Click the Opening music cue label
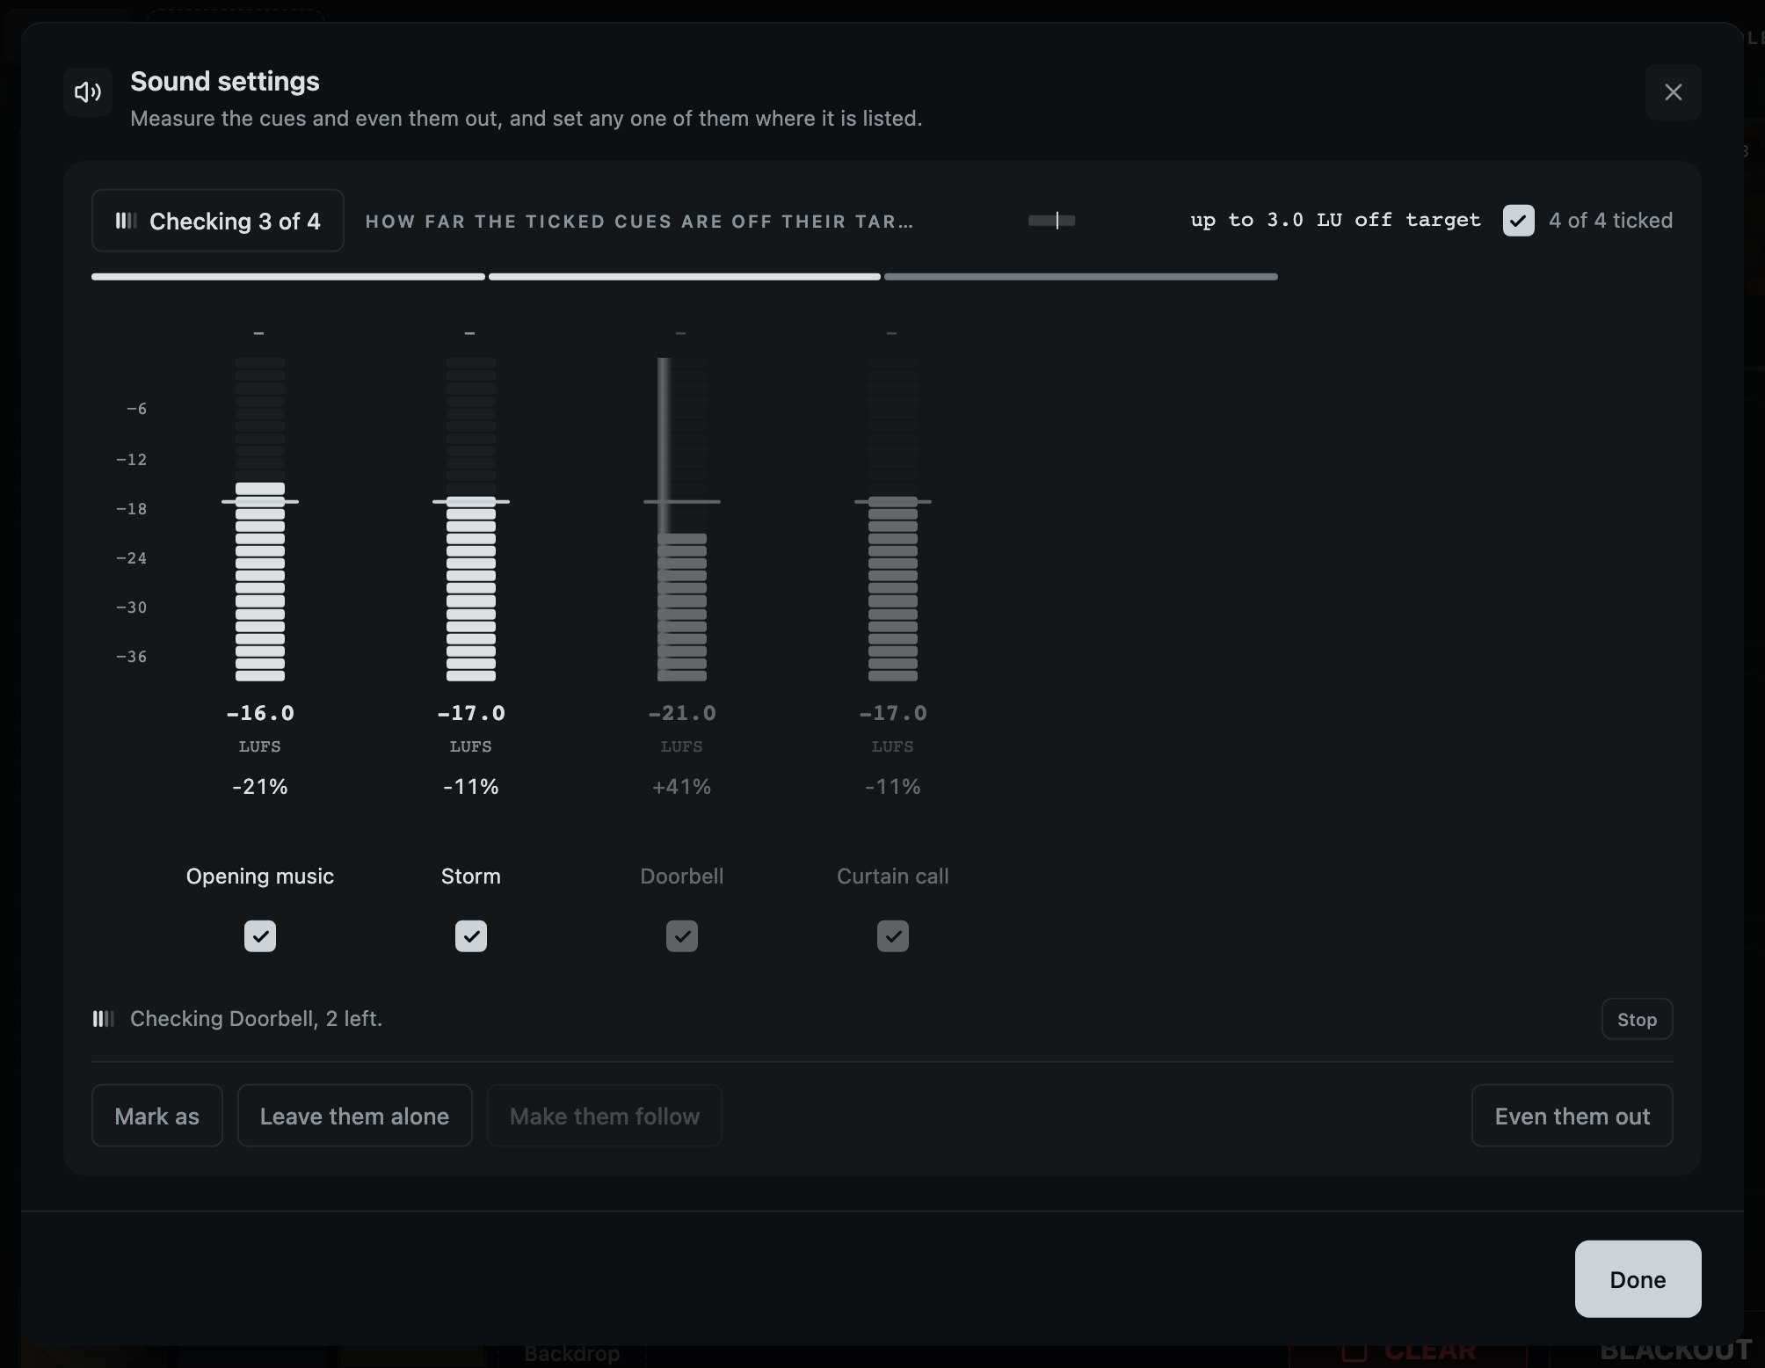Screen dimensions: 1765x1368 pos(260,877)
